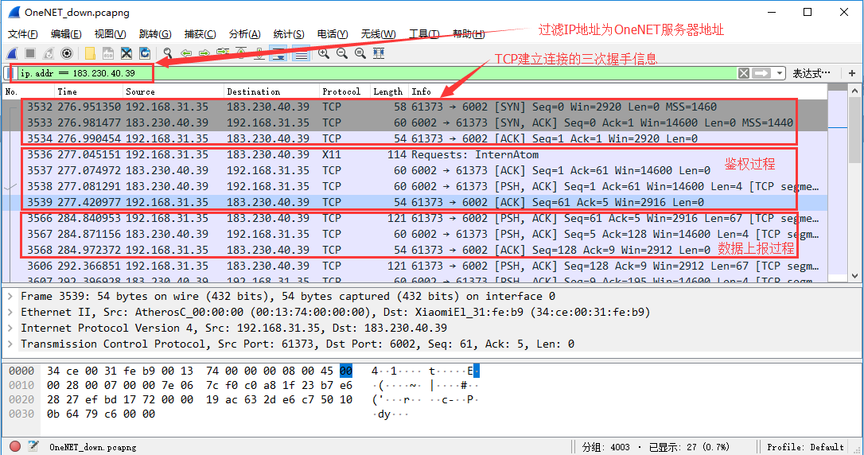Screen dimensions: 864x455
Task: Select packet 3536 X11 InternAtom row
Action: 414,155
